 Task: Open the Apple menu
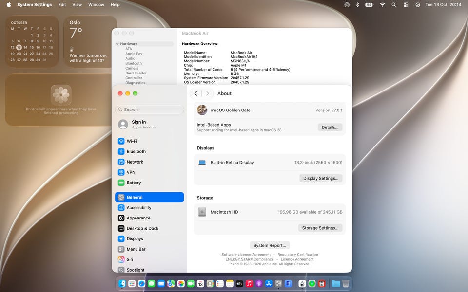9,5
